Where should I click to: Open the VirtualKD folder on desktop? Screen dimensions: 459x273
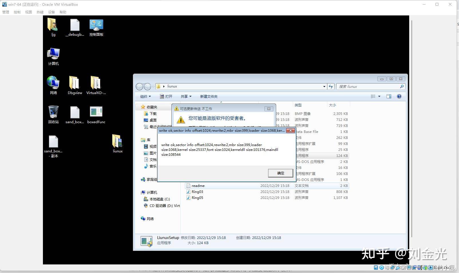[96, 85]
